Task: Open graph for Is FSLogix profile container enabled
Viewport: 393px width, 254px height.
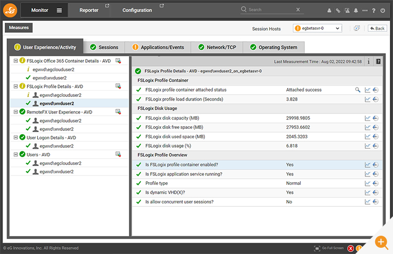Action: (x=367, y=165)
